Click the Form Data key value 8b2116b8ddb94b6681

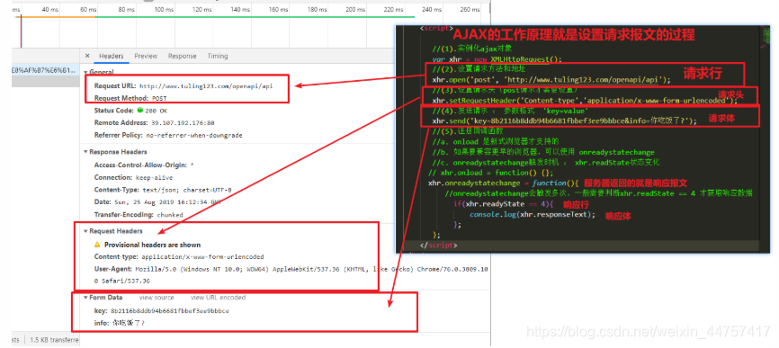click(169, 311)
